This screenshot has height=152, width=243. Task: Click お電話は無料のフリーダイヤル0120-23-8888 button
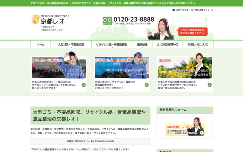pyautogui.click(x=90, y=141)
